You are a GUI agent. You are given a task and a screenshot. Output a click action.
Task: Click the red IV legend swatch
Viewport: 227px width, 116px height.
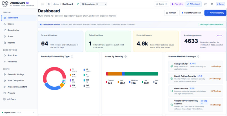(x=70, y=70)
